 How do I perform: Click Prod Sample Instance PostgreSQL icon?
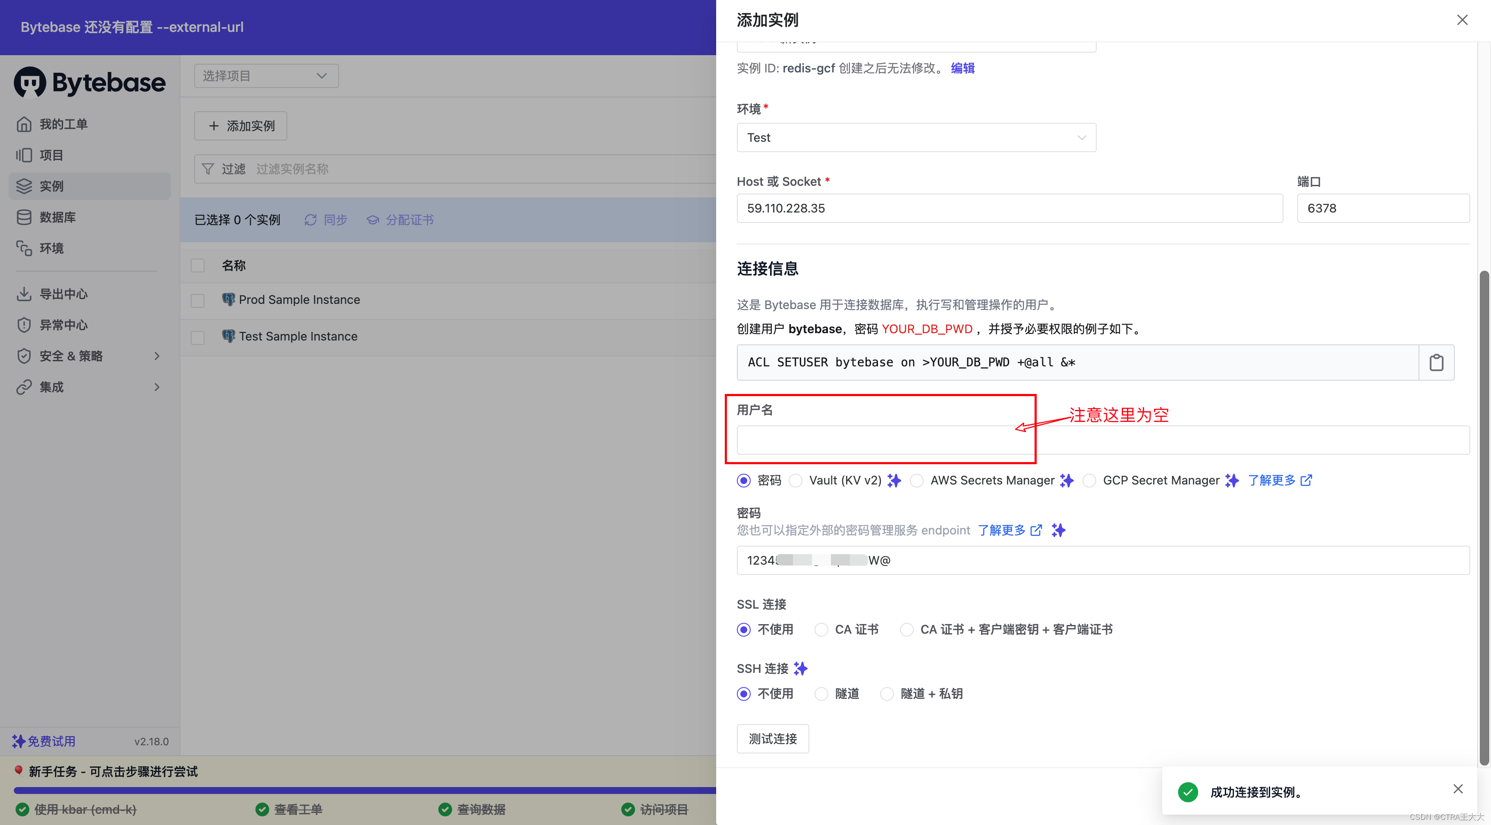[229, 300]
